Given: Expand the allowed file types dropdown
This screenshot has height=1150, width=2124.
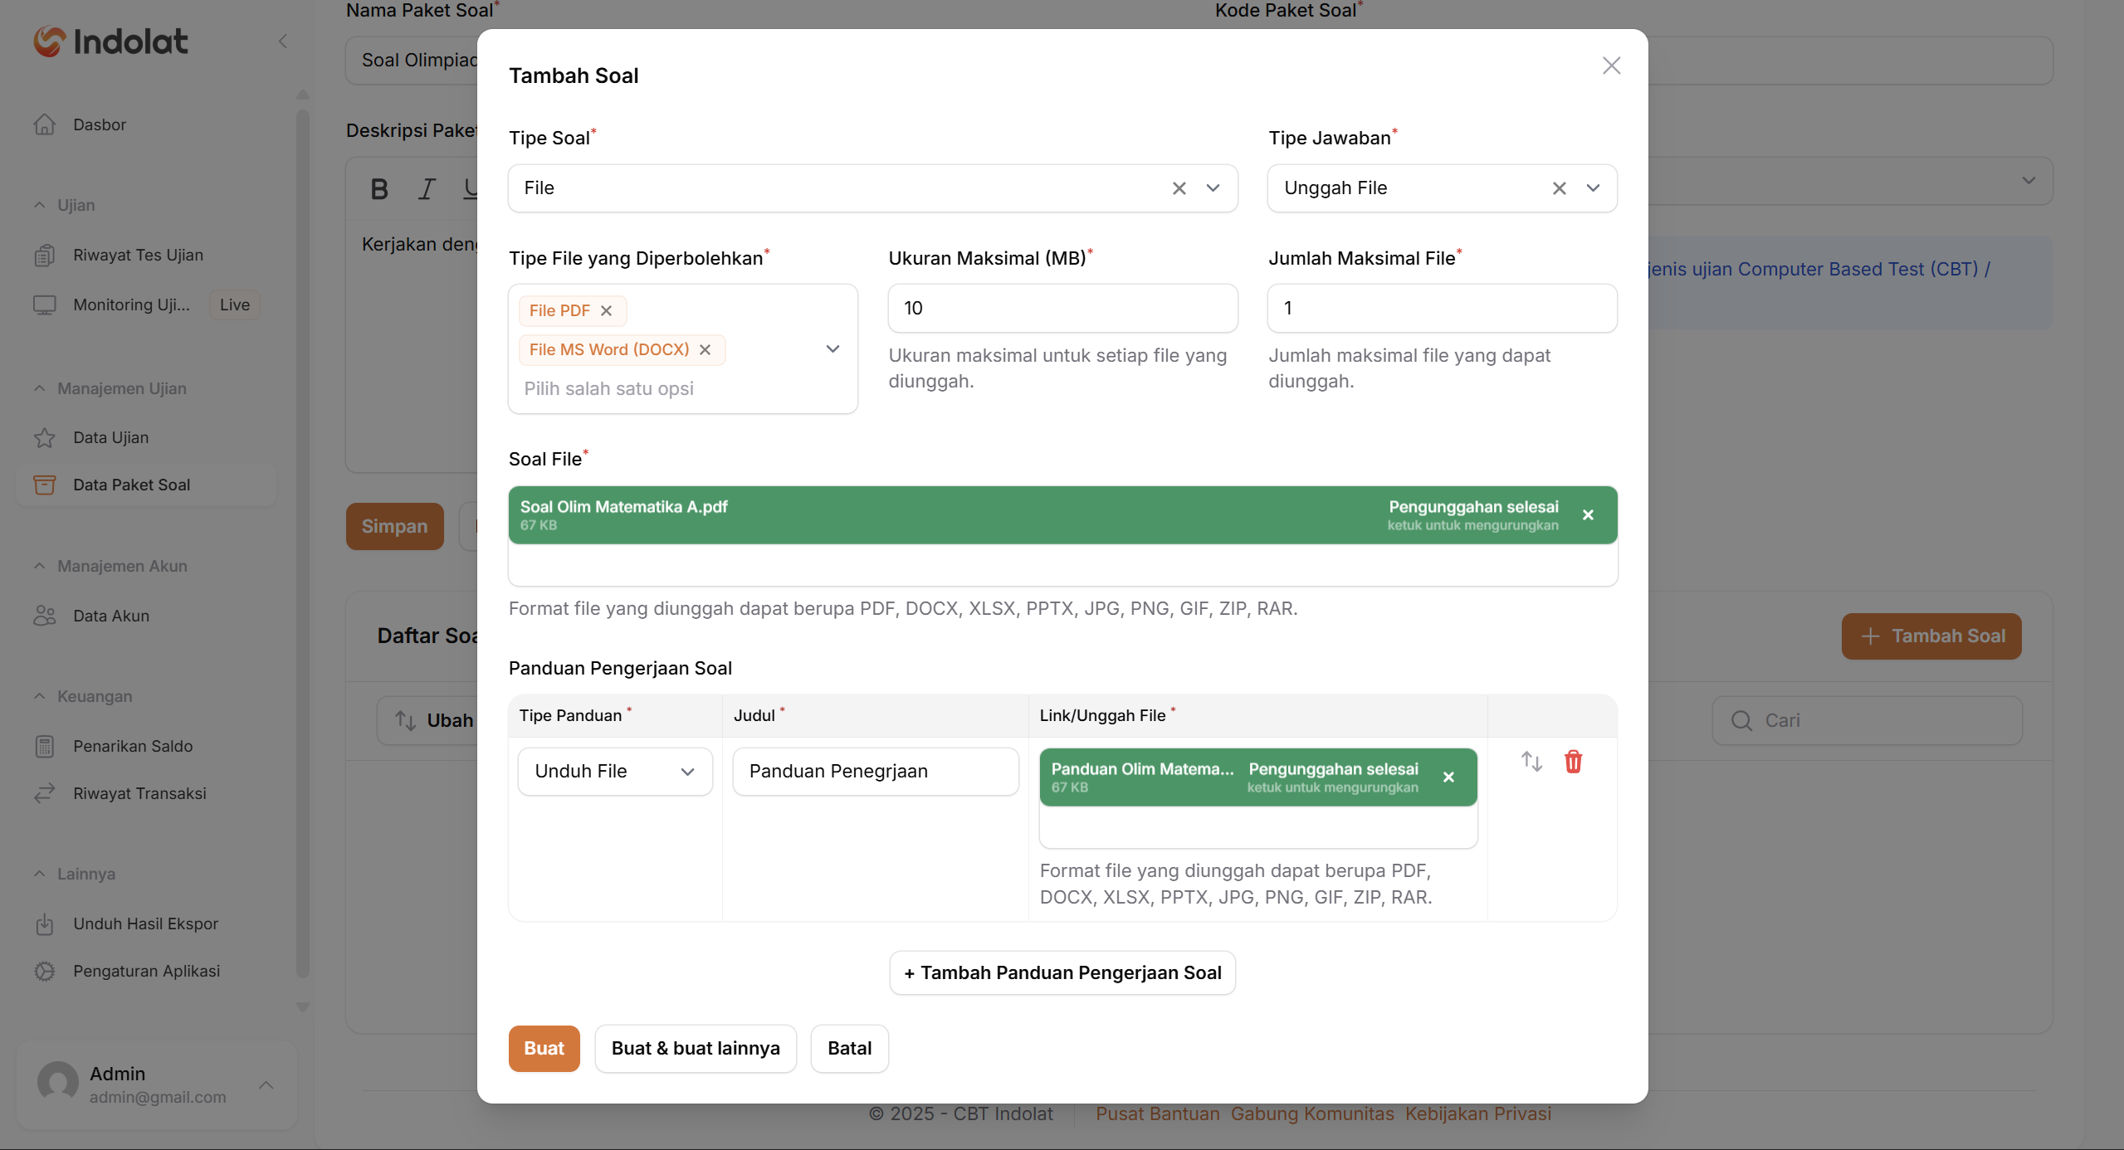Looking at the screenshot, I should tap(833, 349).
